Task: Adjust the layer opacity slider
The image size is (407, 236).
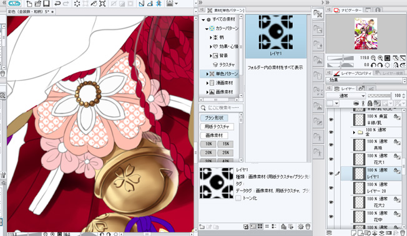Action: [380, 96]
